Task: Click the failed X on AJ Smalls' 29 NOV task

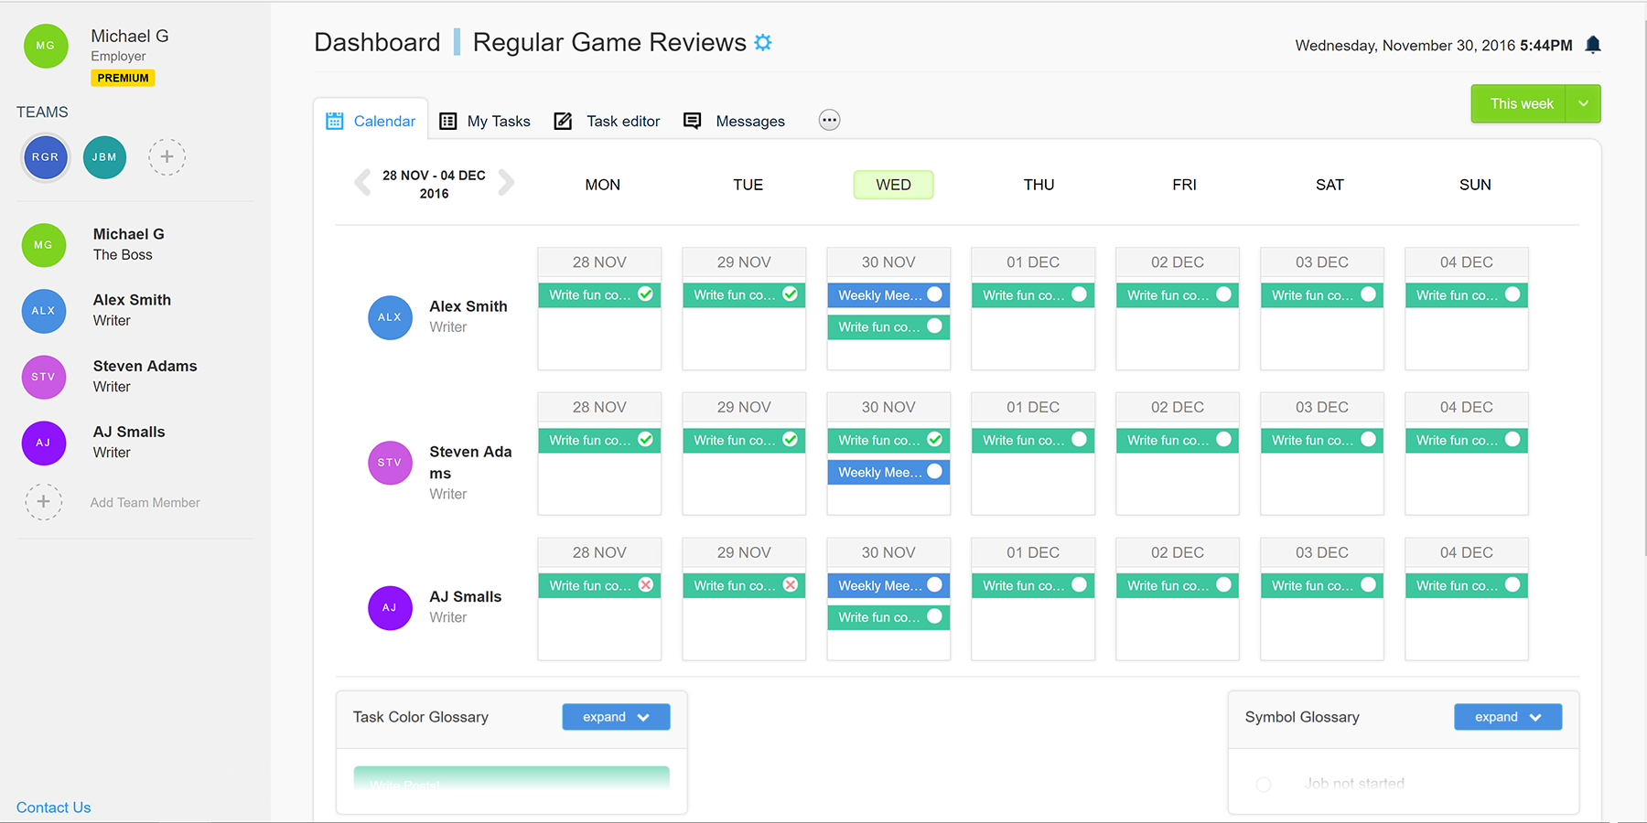Action: (x=791, y=584)
